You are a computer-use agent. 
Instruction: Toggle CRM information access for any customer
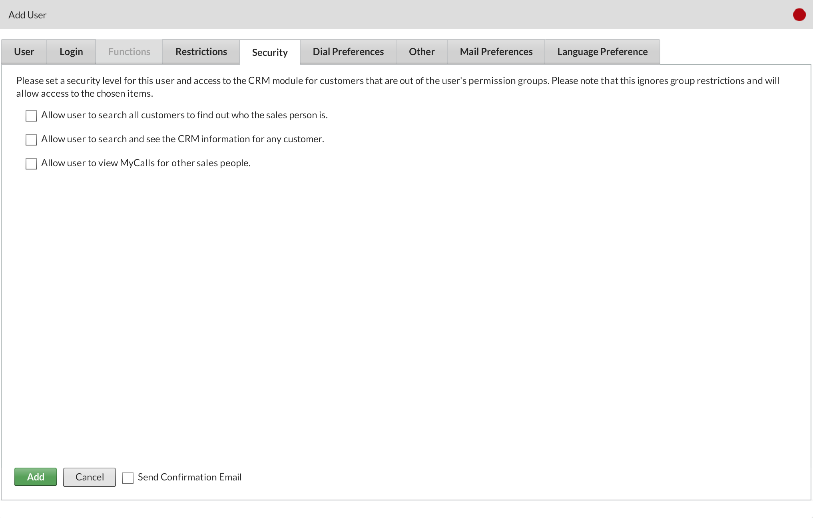pyautogui.click(x=32, y=139)
